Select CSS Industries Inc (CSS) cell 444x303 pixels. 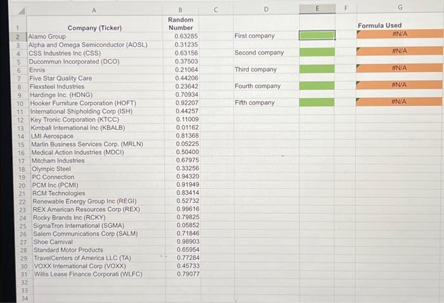[x=96, y=53]
